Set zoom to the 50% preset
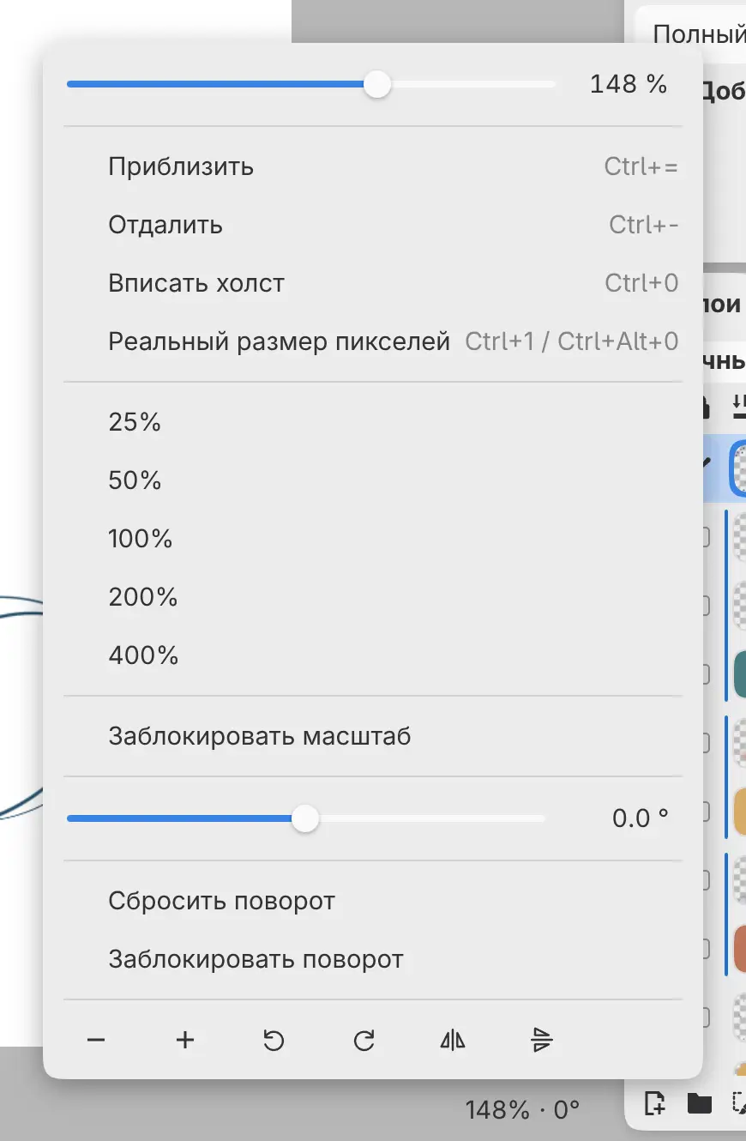 pyautogui.click(x=372, y=480)
